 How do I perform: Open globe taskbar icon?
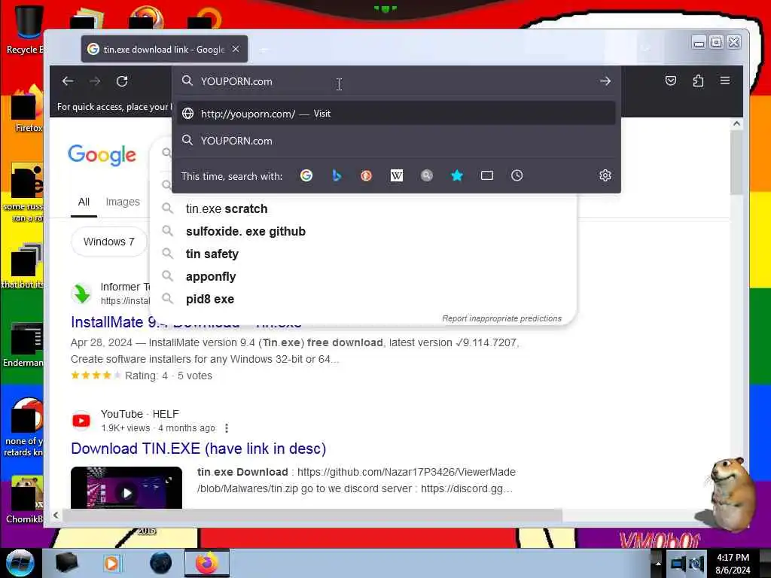click(x=160, y=563)
